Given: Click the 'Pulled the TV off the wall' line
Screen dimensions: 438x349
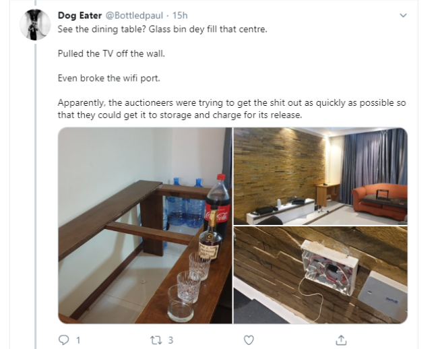Looking at the screenshot, I should coord(111,53).
